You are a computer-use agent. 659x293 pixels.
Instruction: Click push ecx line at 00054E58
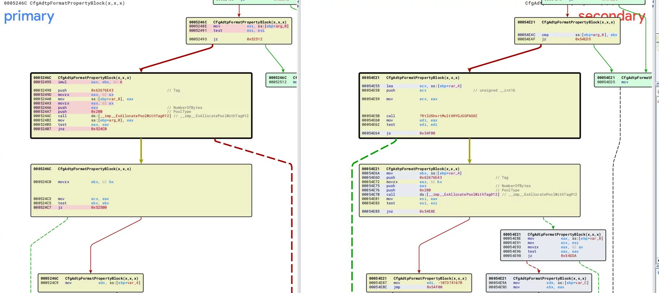(x=438, y=90)
